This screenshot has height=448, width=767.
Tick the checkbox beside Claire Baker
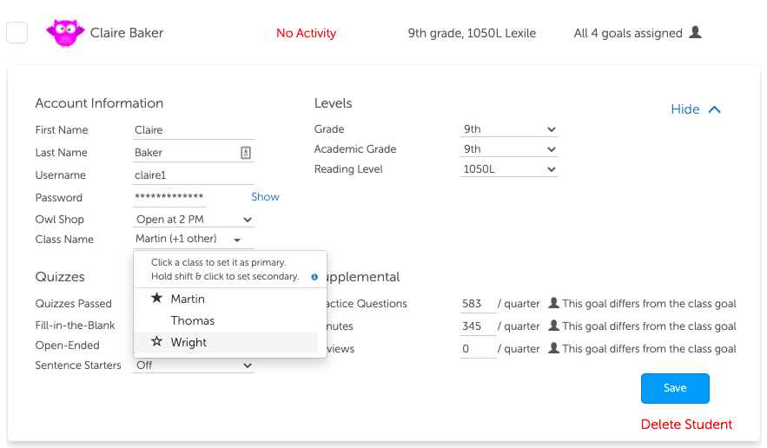(17, 33)
